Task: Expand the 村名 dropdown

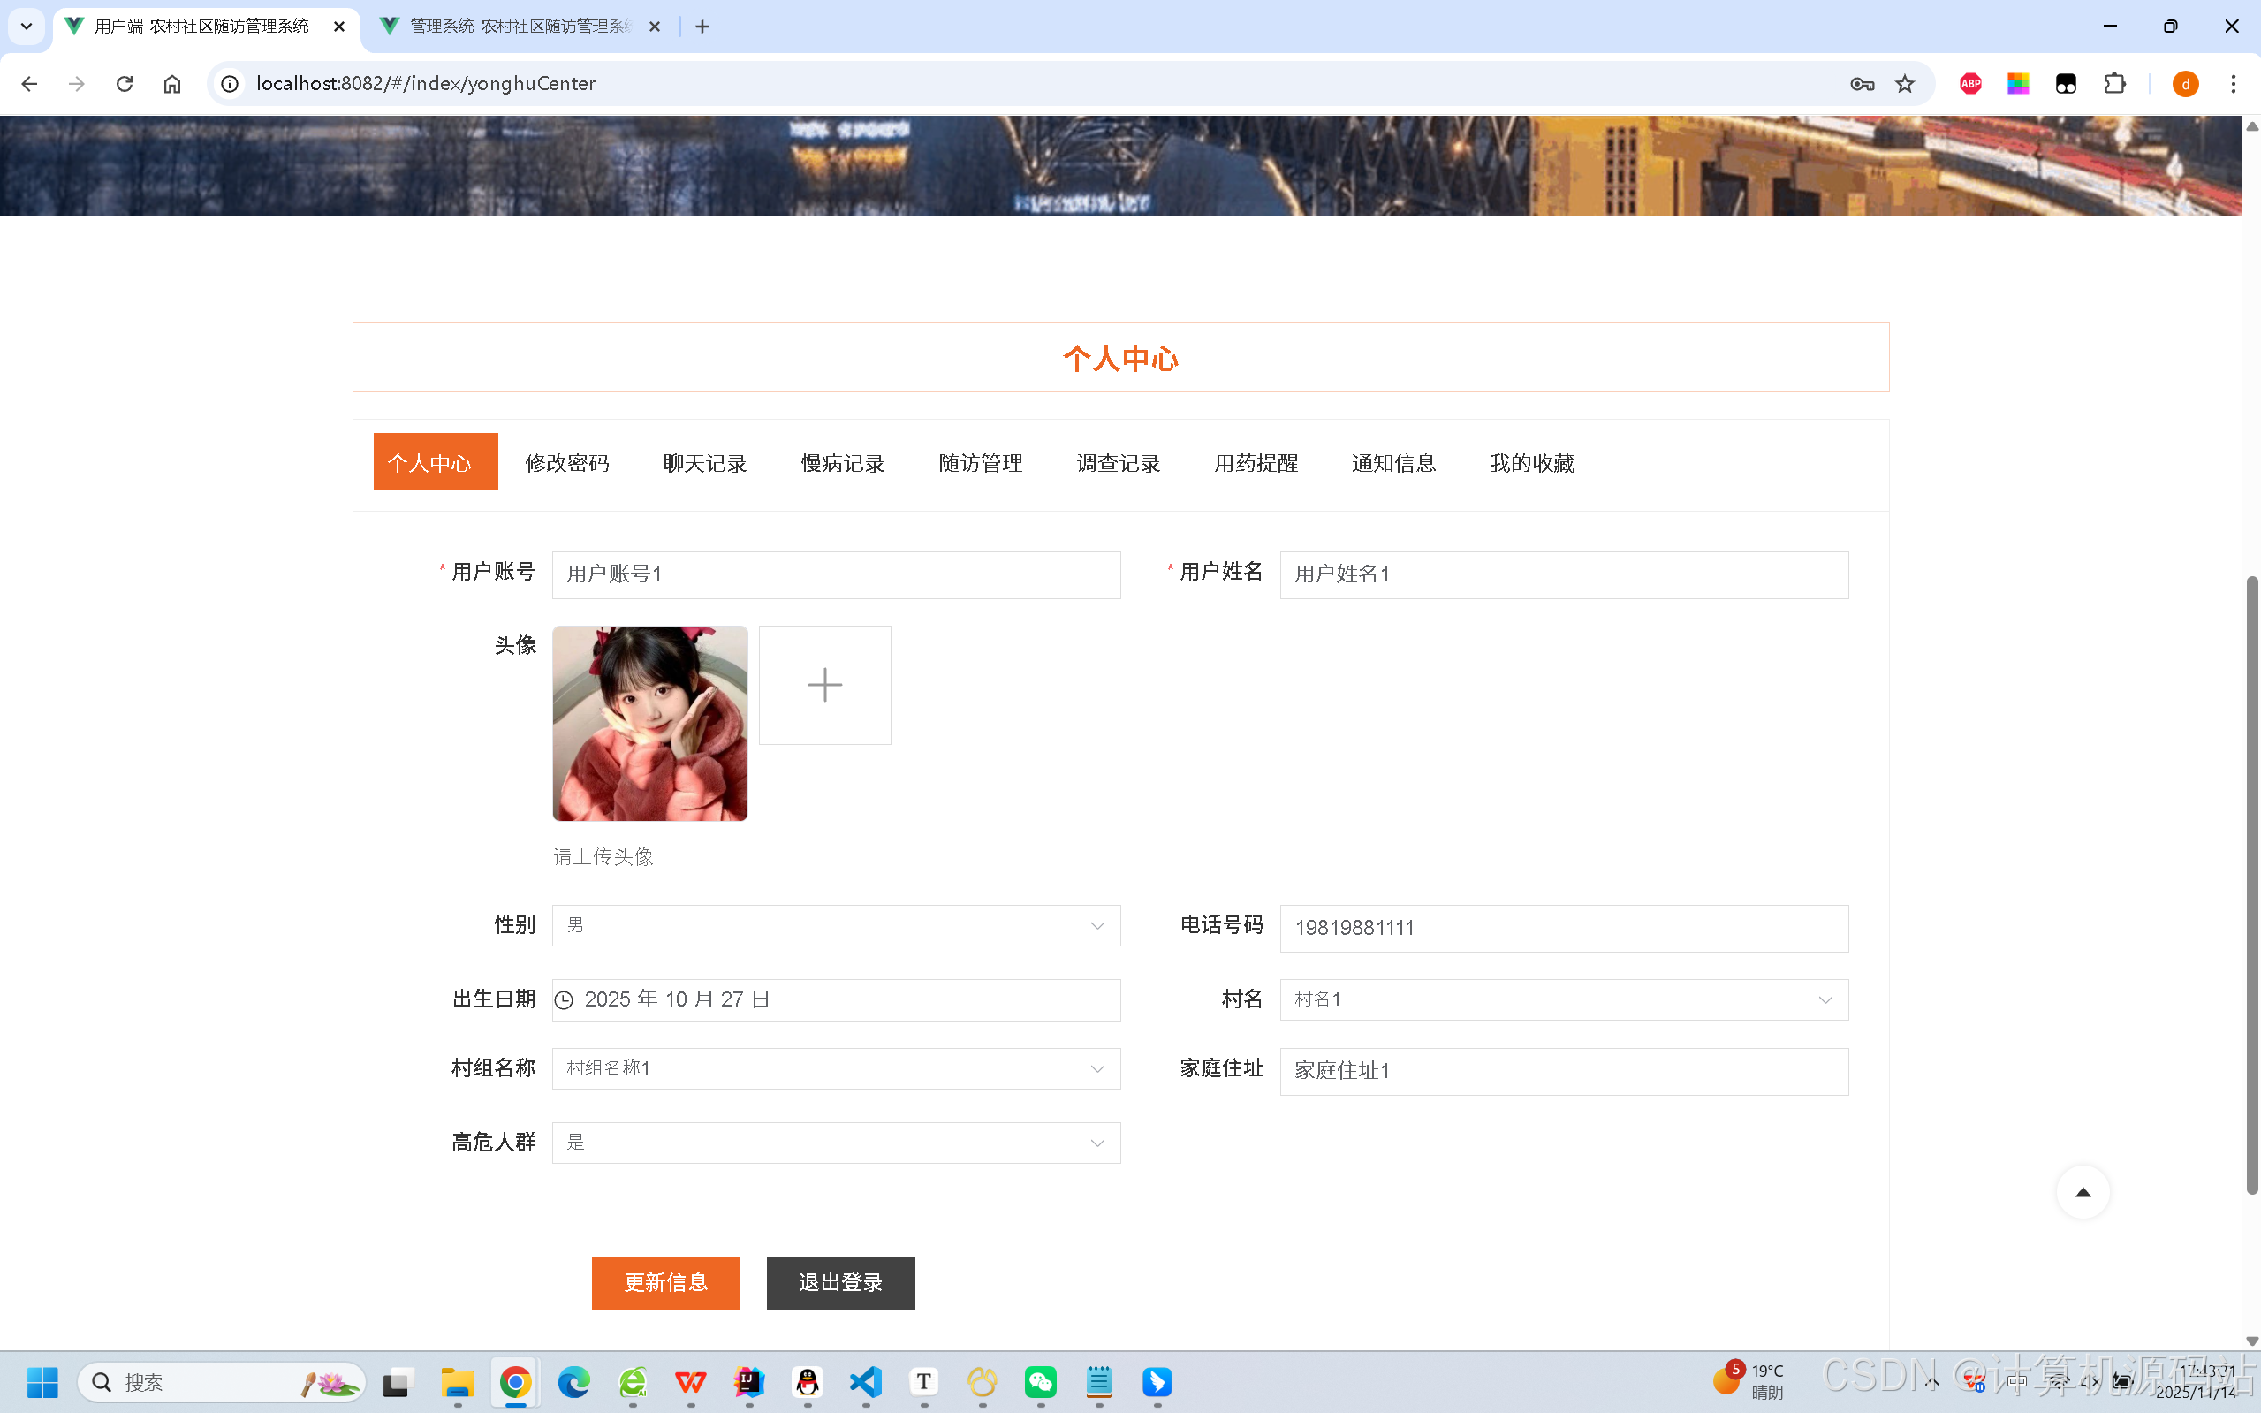Action: [1564, 1000]
